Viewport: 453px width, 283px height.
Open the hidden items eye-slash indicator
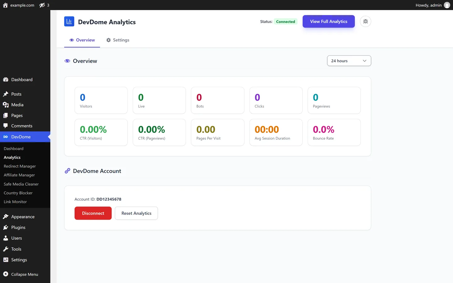click(x=42, y=5)
